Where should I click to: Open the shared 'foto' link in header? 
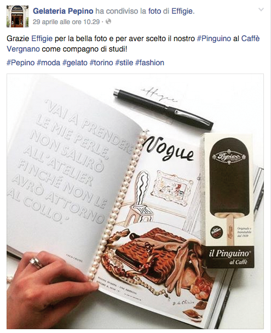pos(155,11)
